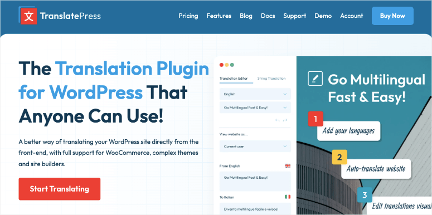
Task: Open the Go Multilingual Fast & Easy! string dropdown
Action: [x=255, y=107]
